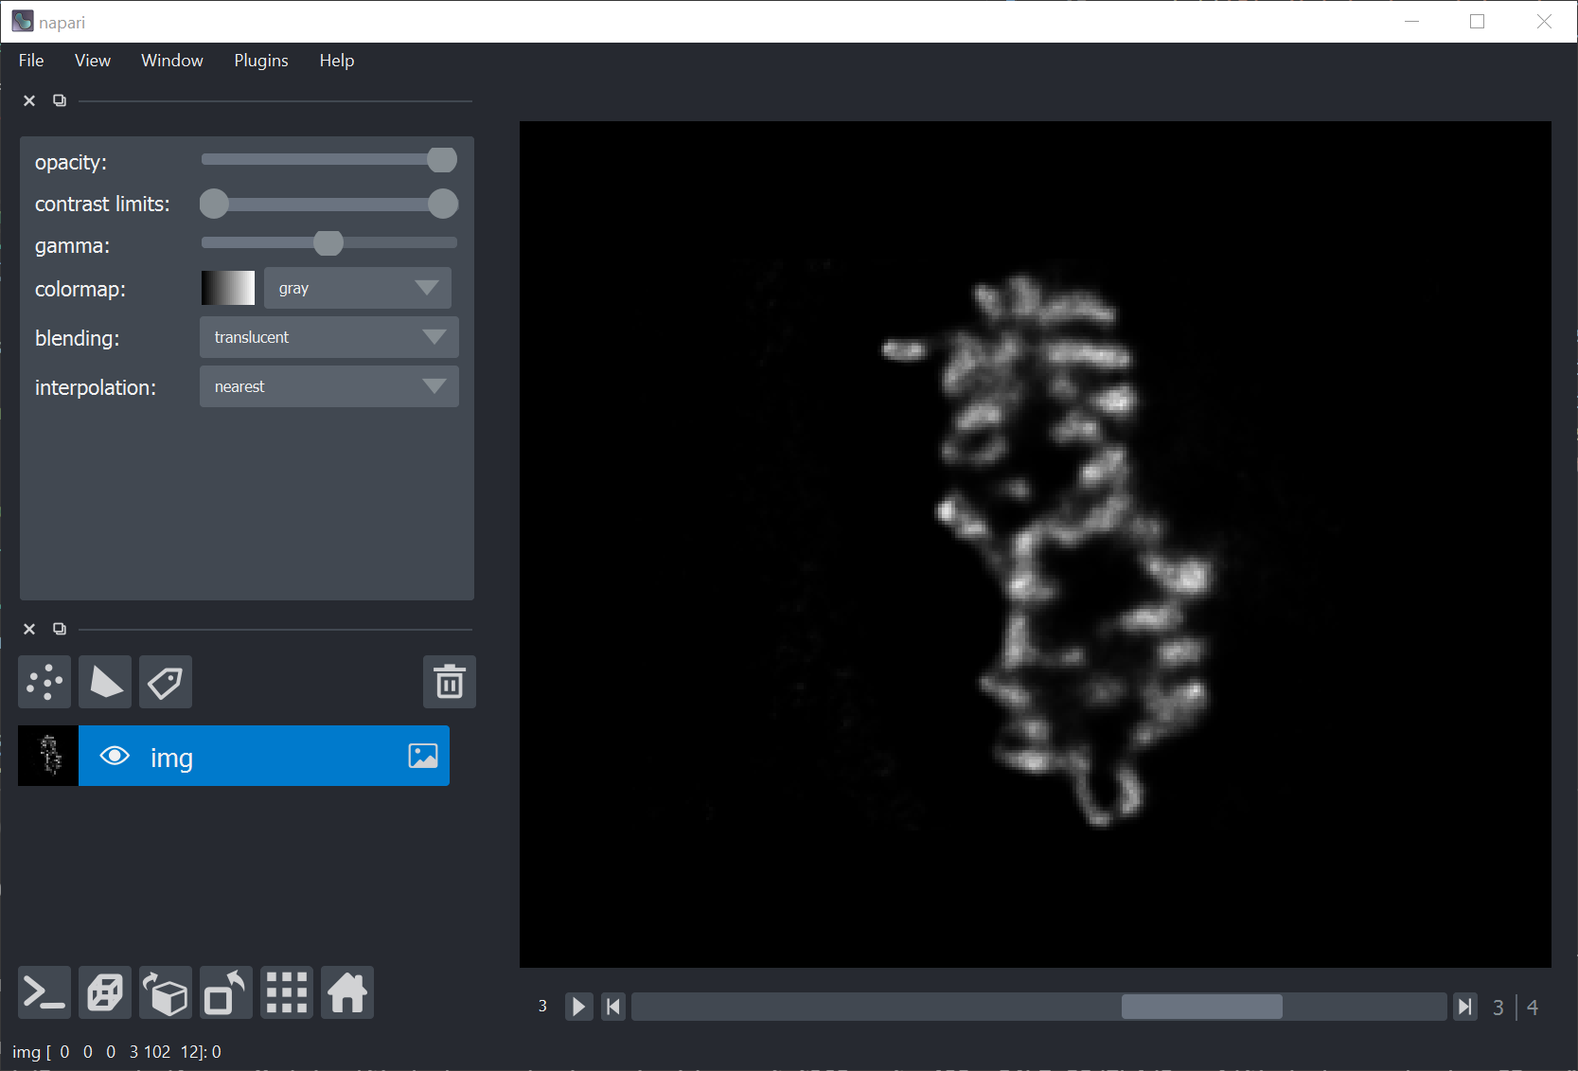The image size is (1578, 1071).
Task: Add a new Labels layer
Action: pos(165,681)
